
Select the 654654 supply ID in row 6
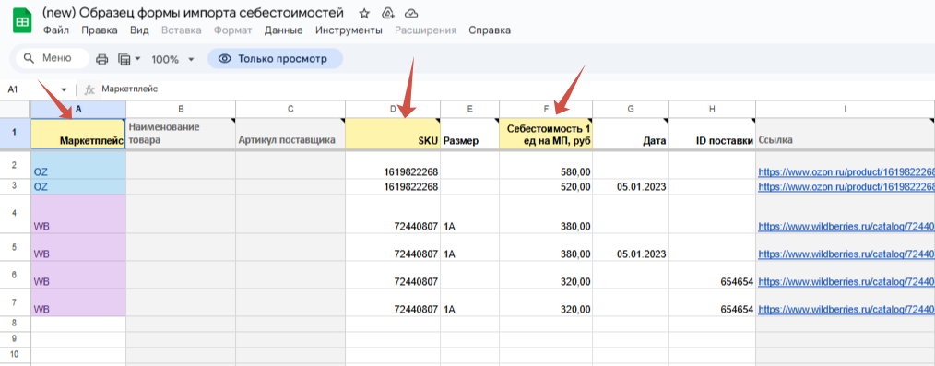712,275
